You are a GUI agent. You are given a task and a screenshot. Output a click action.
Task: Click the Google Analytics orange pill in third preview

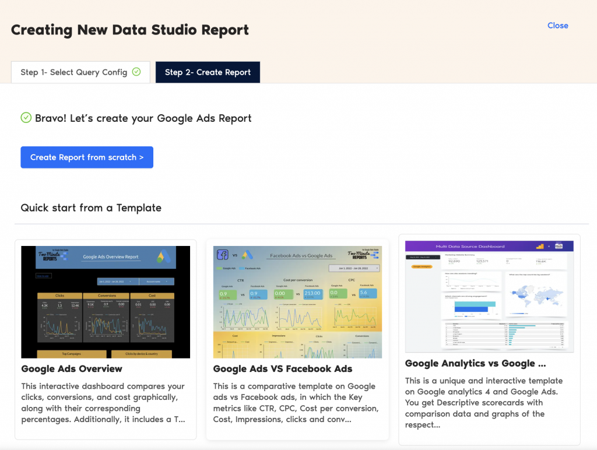[x=423, y=266]
